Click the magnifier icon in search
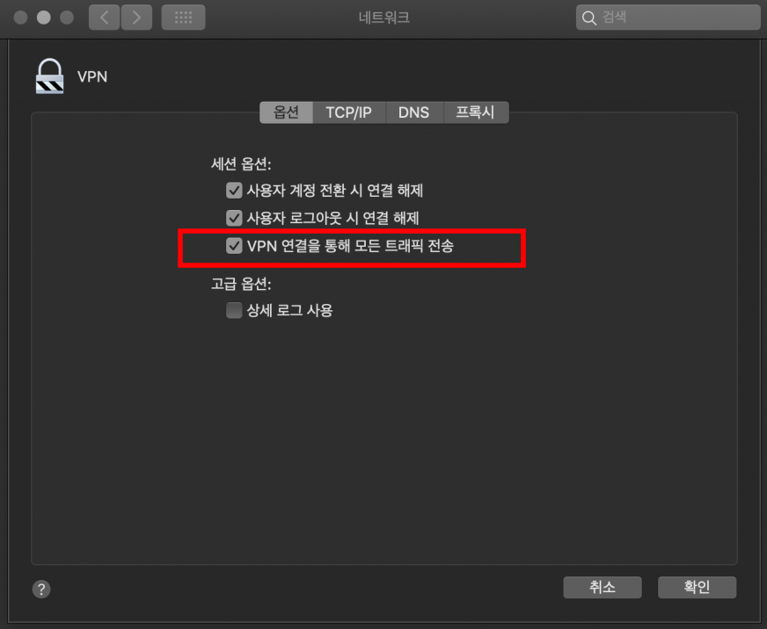767x629 pixels. pos(589,18)
